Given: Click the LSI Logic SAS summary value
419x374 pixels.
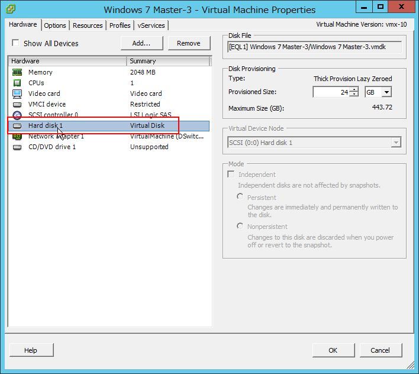Looking at the screenshot, I should (x=151, y=115).
